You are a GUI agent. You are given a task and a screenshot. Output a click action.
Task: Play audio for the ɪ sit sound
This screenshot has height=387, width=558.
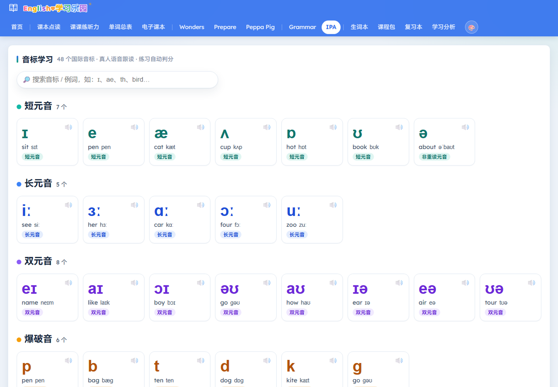click(68, 127)
